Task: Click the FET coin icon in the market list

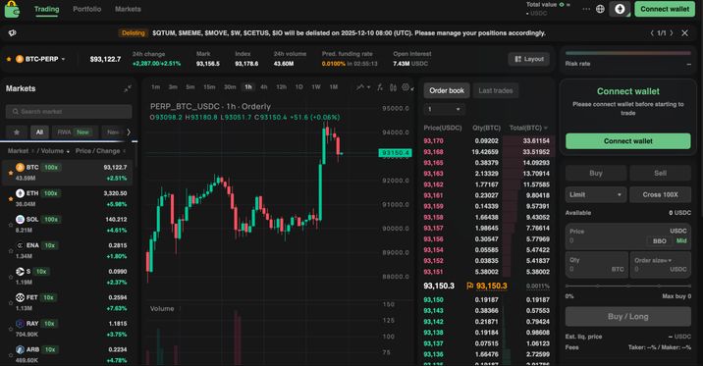Action: [21, 297]
